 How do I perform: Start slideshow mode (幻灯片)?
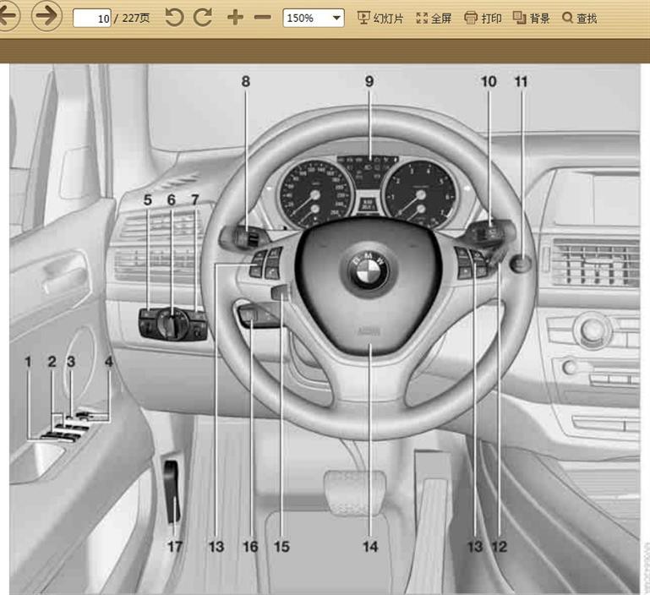pyautogui.click(x=380, y=19)
